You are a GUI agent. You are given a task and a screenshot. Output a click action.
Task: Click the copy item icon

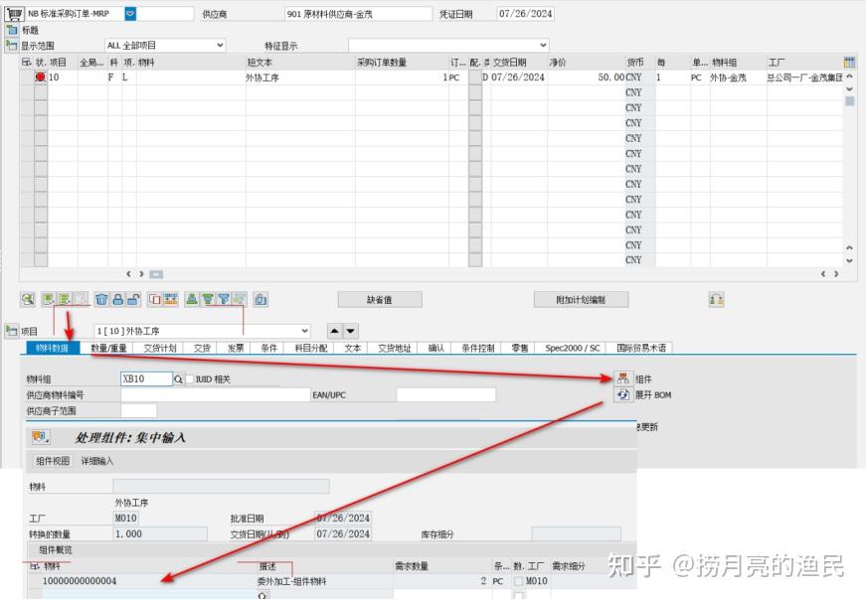tap(155, 299)
